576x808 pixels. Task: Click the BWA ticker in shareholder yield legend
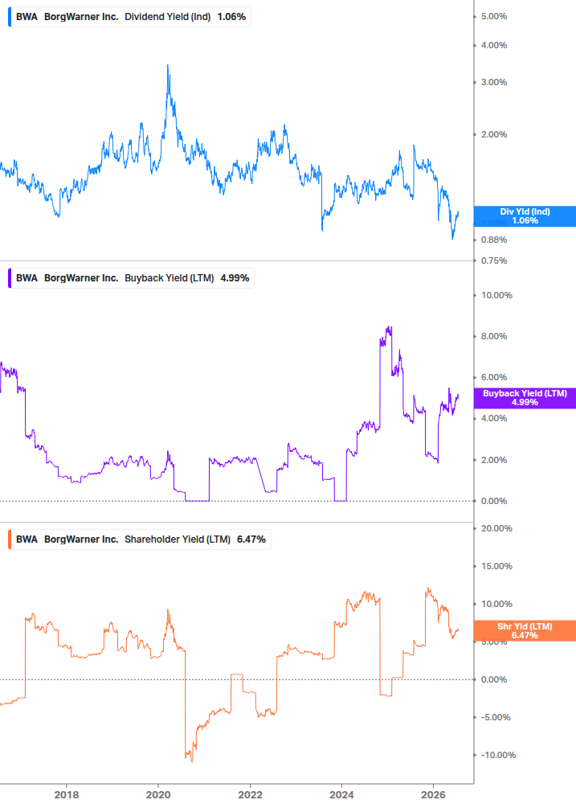pos(27,539)
